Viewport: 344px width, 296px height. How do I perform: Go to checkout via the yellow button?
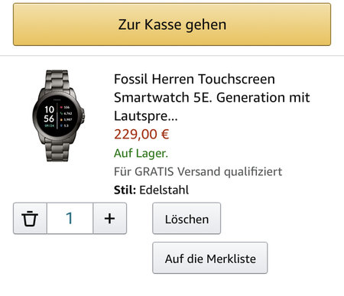click(172, 24)
